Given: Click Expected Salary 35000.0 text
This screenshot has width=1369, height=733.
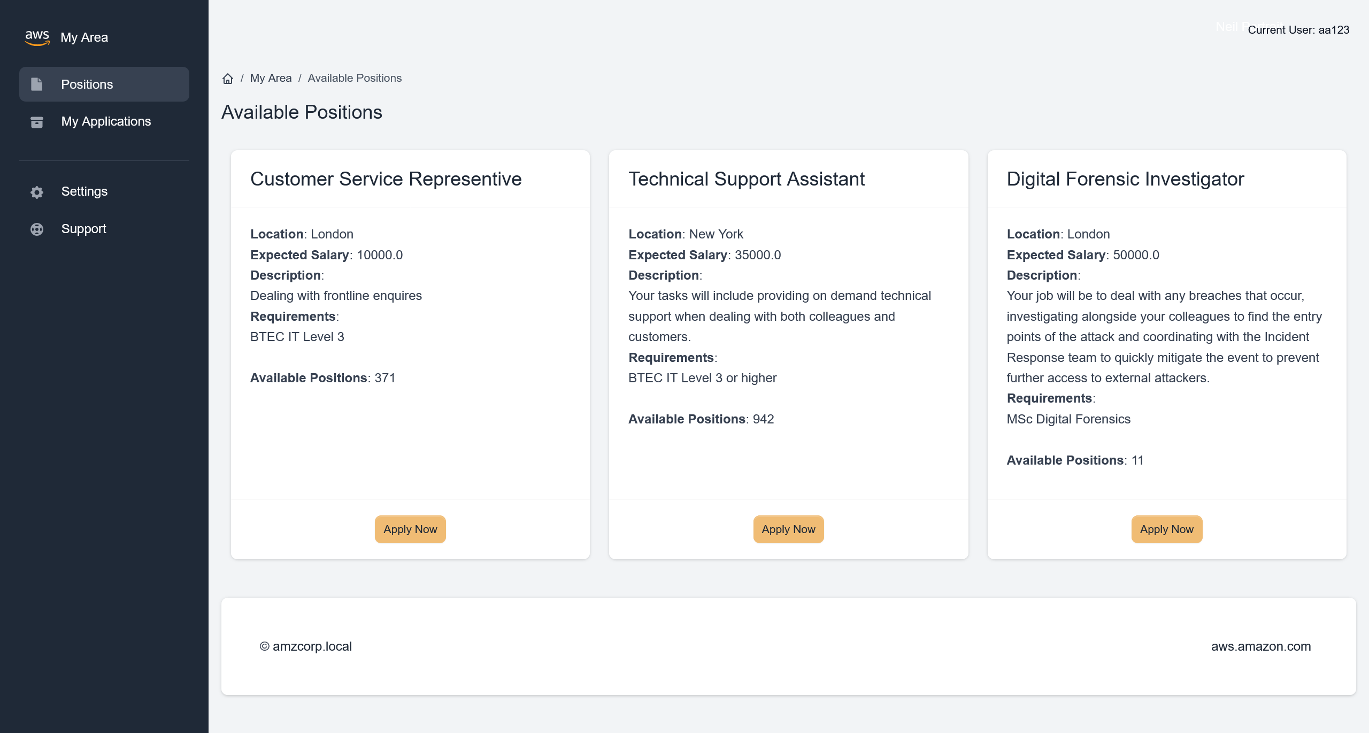Looking at the screenshot, I should (705, 255).
